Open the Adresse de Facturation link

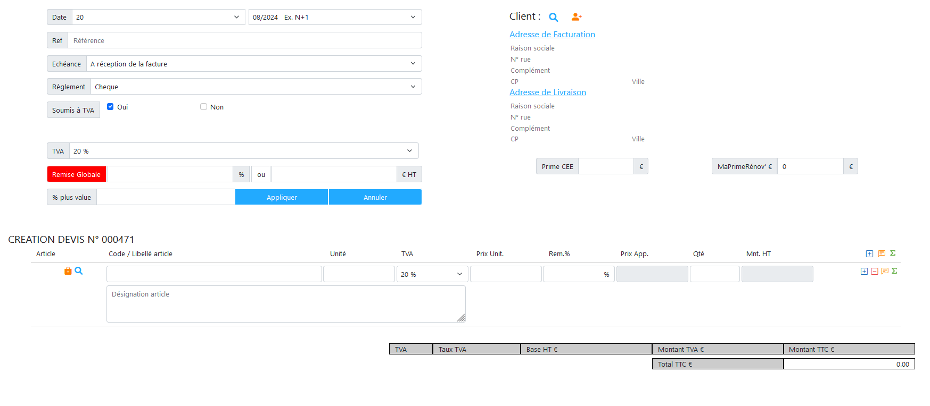[x=552, y=35]
